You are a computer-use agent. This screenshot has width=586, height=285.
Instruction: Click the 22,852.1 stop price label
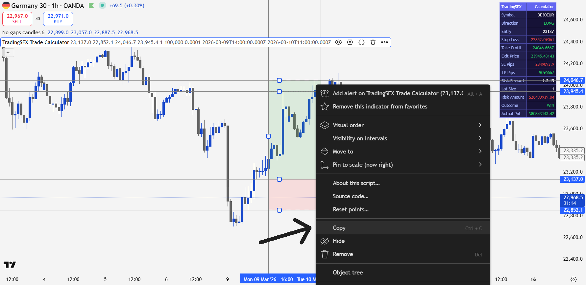click(573, 210)
